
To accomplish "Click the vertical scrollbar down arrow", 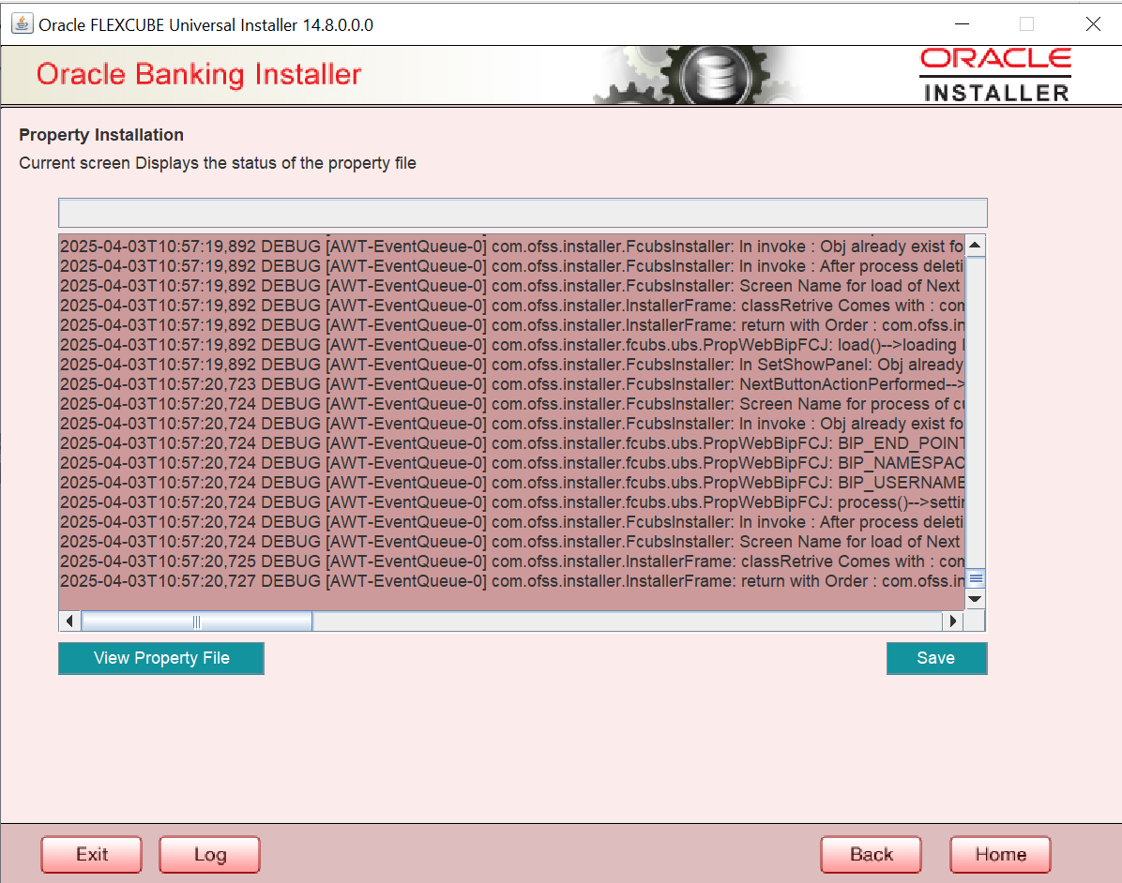I will point(975,599).
